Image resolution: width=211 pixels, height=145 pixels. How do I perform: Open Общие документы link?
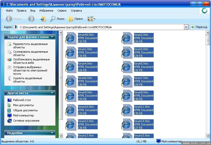(25, 110)
